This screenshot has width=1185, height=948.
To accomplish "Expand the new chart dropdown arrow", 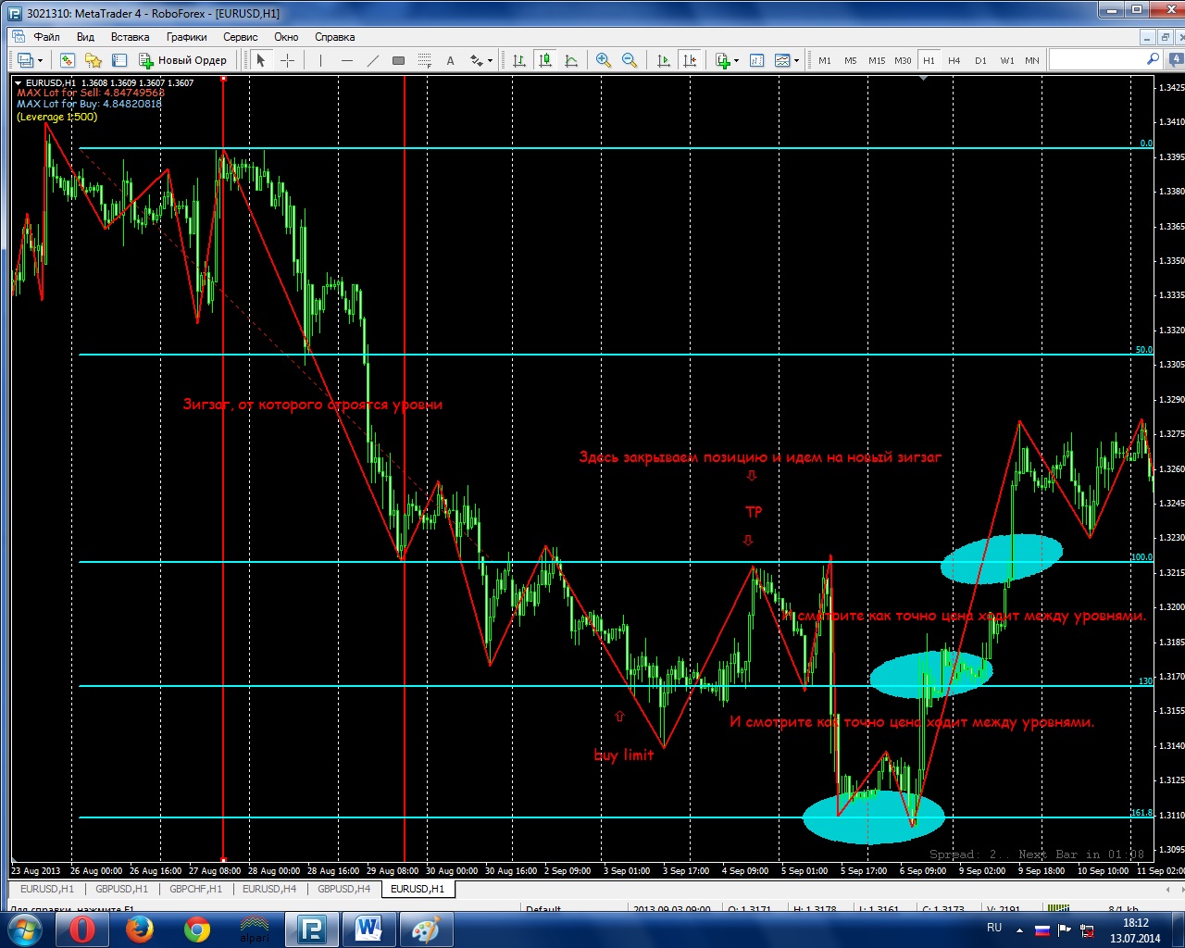I will coord(40,61).
